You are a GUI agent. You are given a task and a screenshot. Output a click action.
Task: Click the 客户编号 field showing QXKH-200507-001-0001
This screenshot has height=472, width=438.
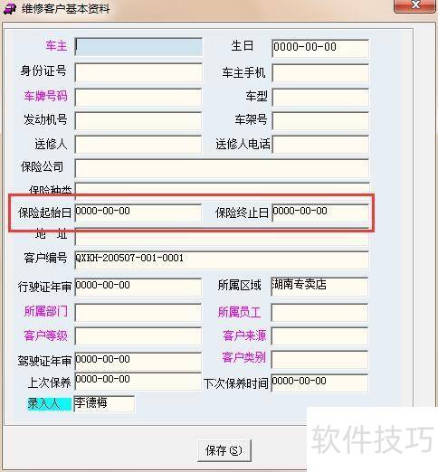[x=222, y=260]
